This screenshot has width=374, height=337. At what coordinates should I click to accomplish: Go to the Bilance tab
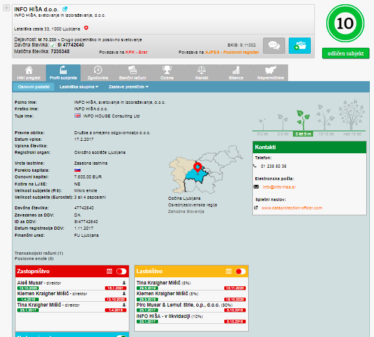(x=234, y=73)
